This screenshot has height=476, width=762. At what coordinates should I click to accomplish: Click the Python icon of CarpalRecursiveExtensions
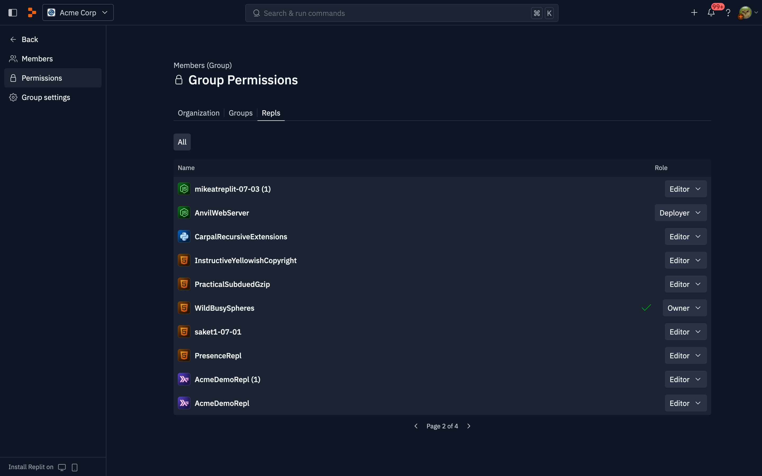(184, 236)
